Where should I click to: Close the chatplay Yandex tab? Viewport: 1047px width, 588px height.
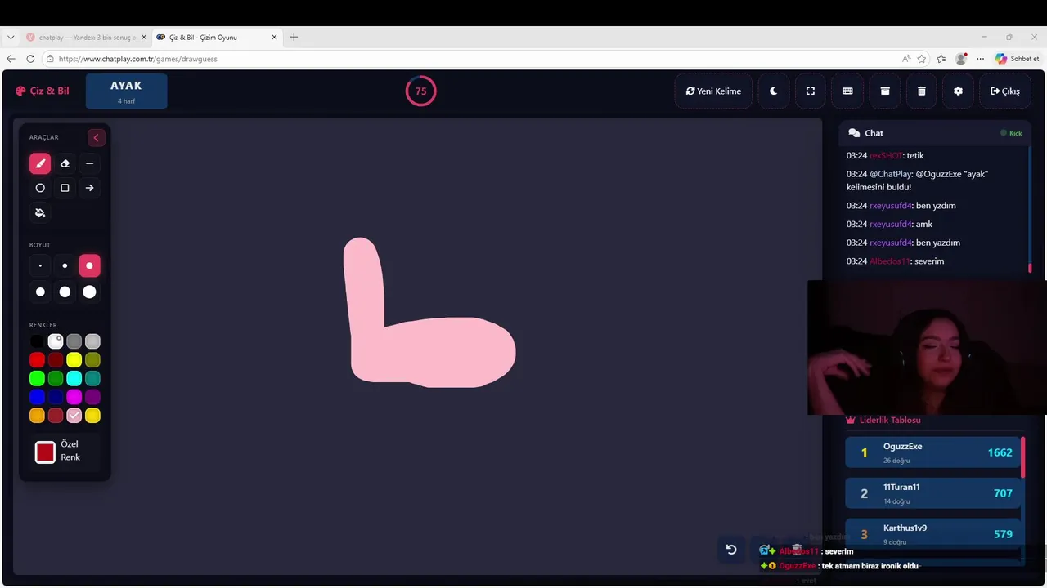(144, 38)
